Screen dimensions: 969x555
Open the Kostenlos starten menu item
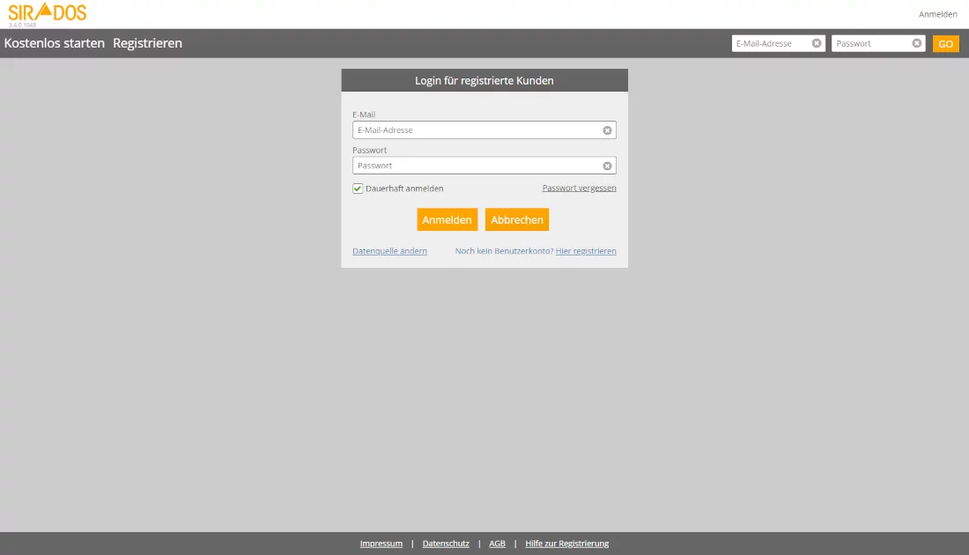(x=55, y=43)
